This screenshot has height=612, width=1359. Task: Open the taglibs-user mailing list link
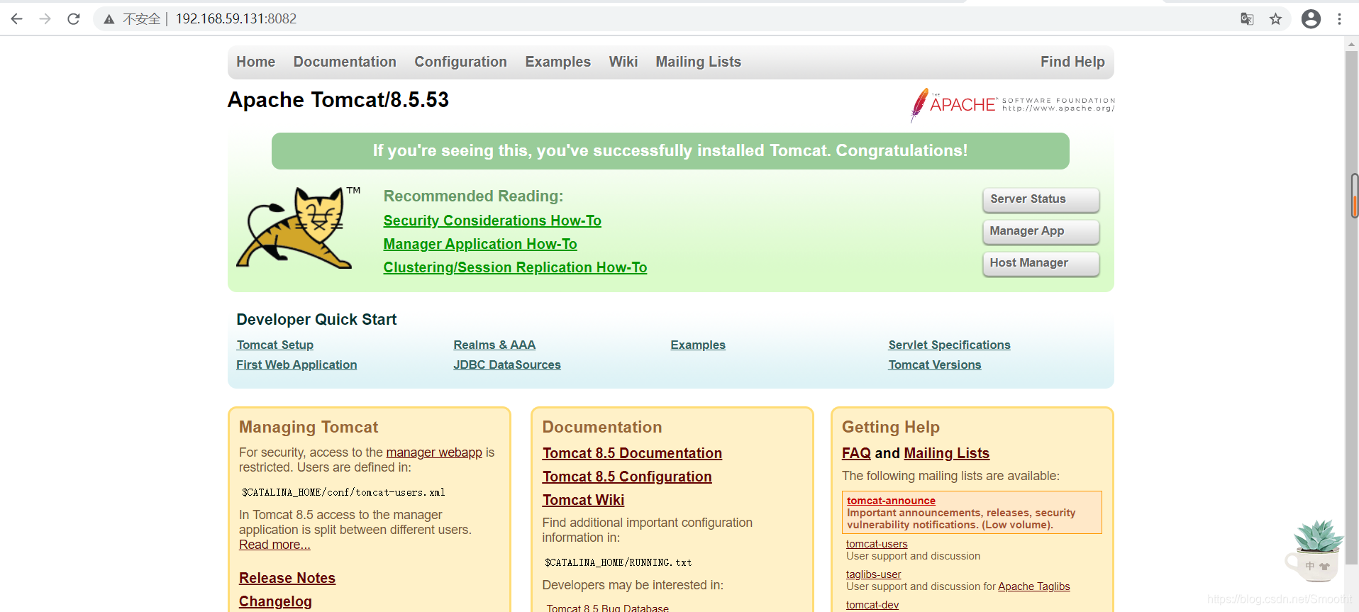[873, 574]
